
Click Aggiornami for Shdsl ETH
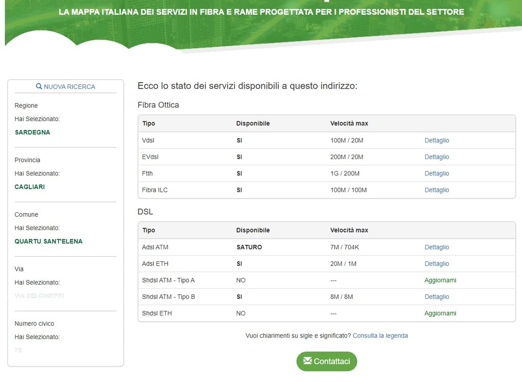(440, 313)
